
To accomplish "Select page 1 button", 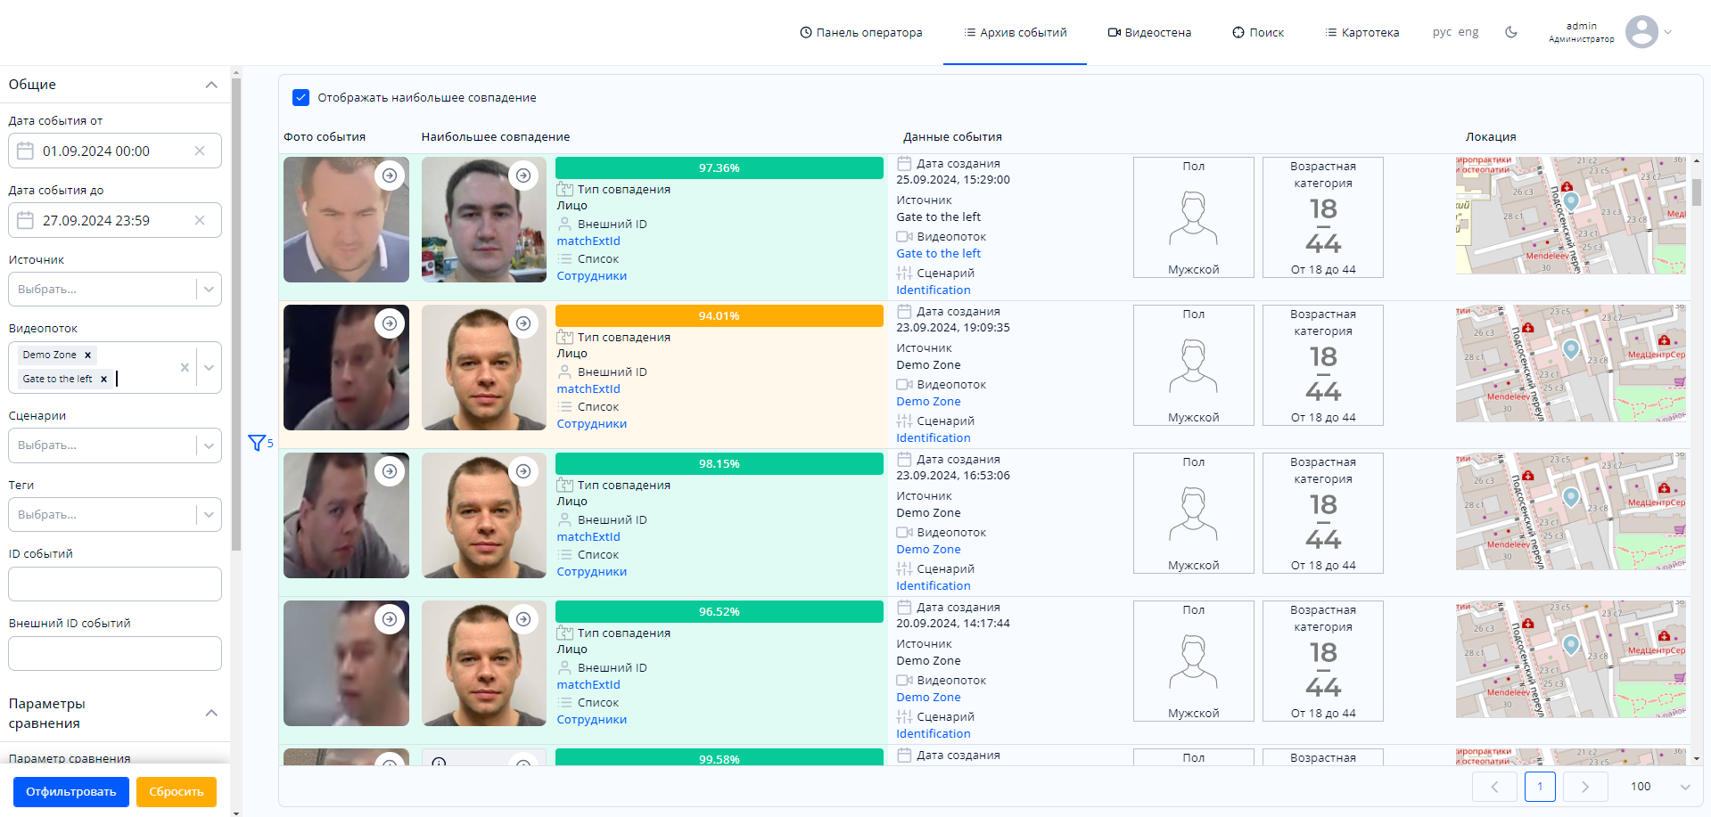I will coord(1540,787).
